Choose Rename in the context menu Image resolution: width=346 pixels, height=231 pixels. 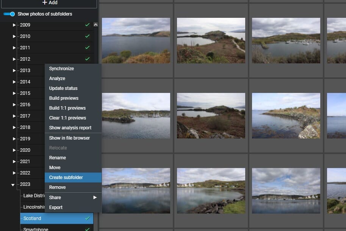(x=57, y=157)
